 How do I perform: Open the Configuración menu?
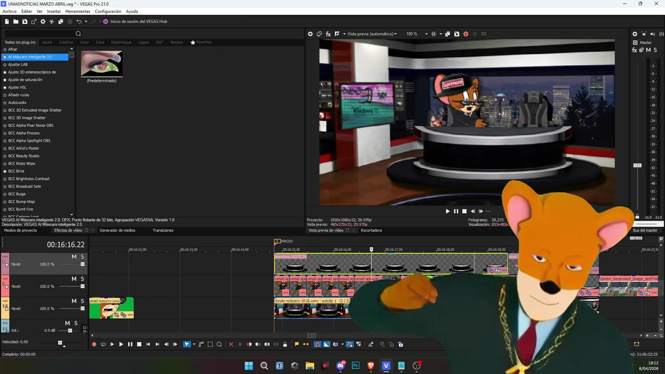[x=108, y=11]
